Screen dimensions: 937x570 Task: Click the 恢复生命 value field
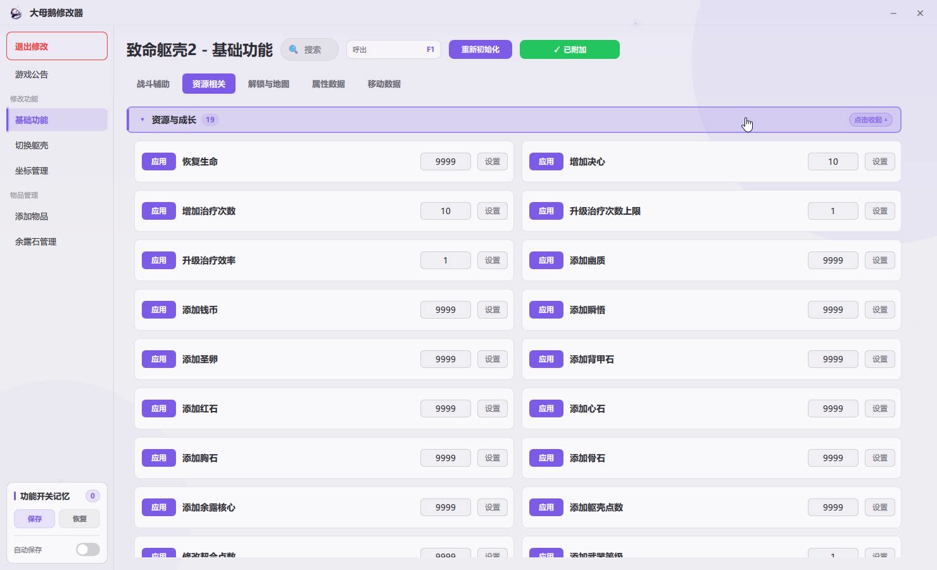click(446, 161)
